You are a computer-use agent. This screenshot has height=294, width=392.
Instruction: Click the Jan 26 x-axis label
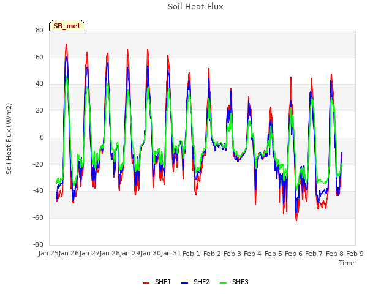point(67,253)
